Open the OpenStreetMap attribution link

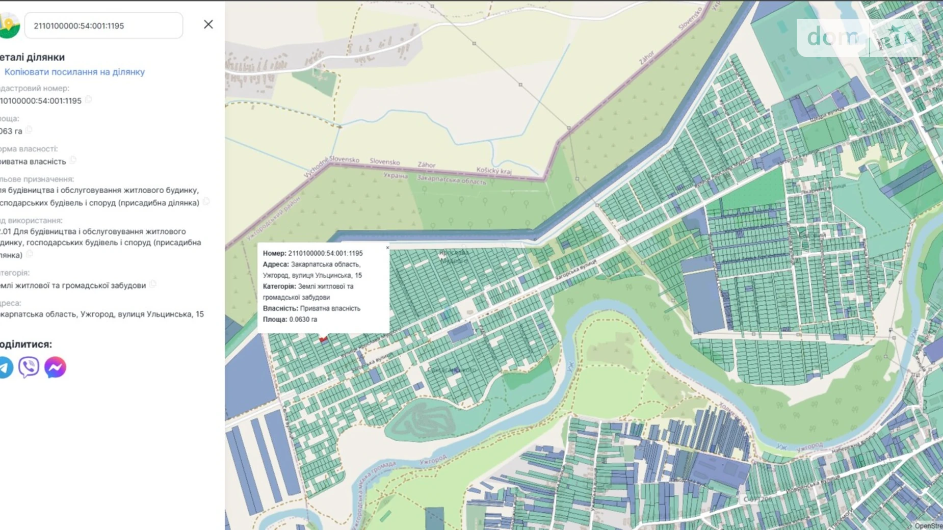pos(928,525)
